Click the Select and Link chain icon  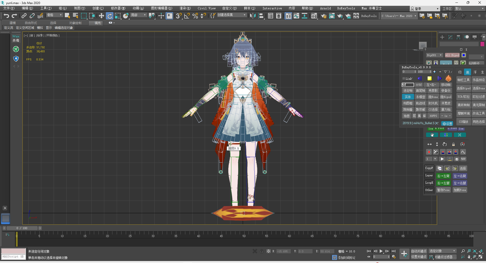pos(24,16)
